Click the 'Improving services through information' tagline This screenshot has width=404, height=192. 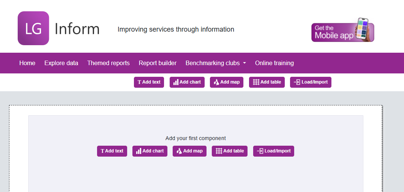tap(176, 29)
